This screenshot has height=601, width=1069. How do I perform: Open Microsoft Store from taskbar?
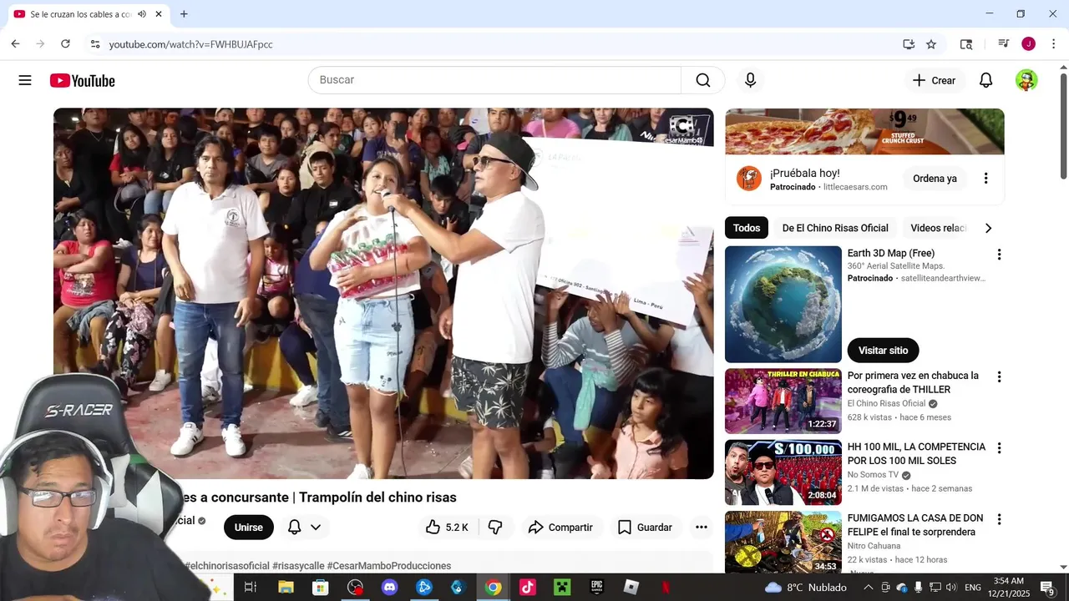point(320,588)
